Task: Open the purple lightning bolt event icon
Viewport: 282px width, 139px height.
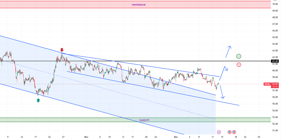Action: (219, 132)
